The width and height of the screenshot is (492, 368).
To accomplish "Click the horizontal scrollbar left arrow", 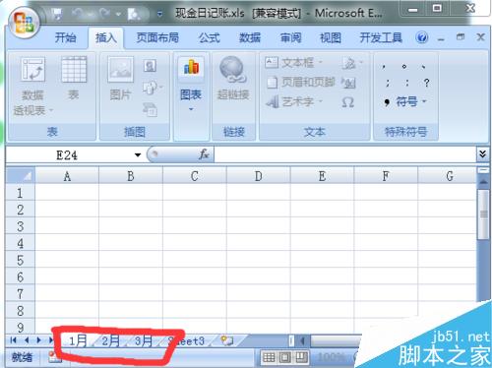I will (x=303, y=341).
